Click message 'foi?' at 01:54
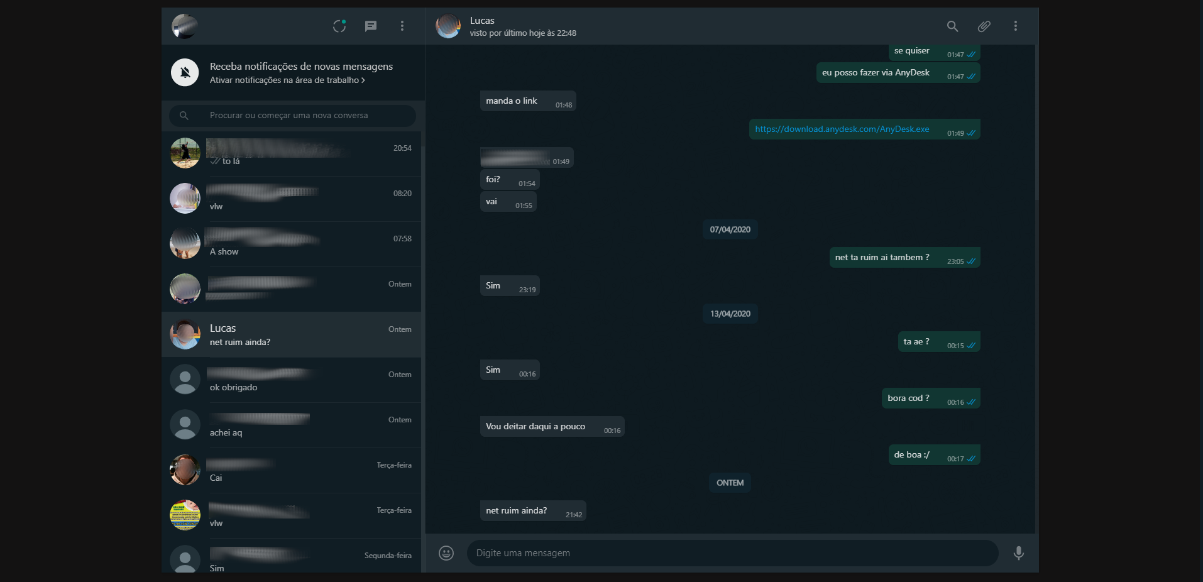The width and height of the screenshot is (1203, 582). tap(510, 180)
